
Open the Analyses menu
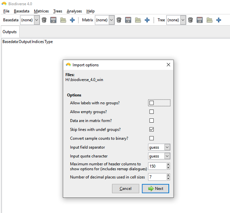point(74,11)
